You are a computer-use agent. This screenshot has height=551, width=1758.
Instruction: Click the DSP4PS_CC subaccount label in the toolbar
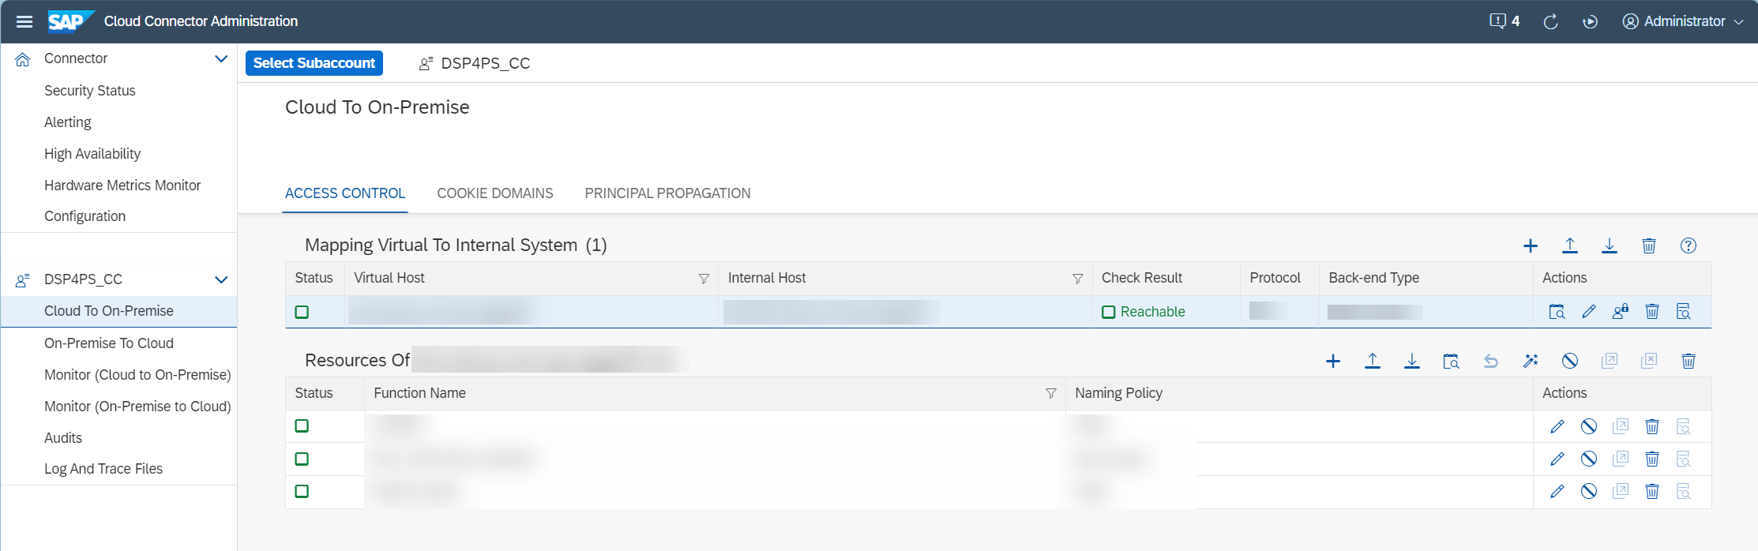[475, 63]
